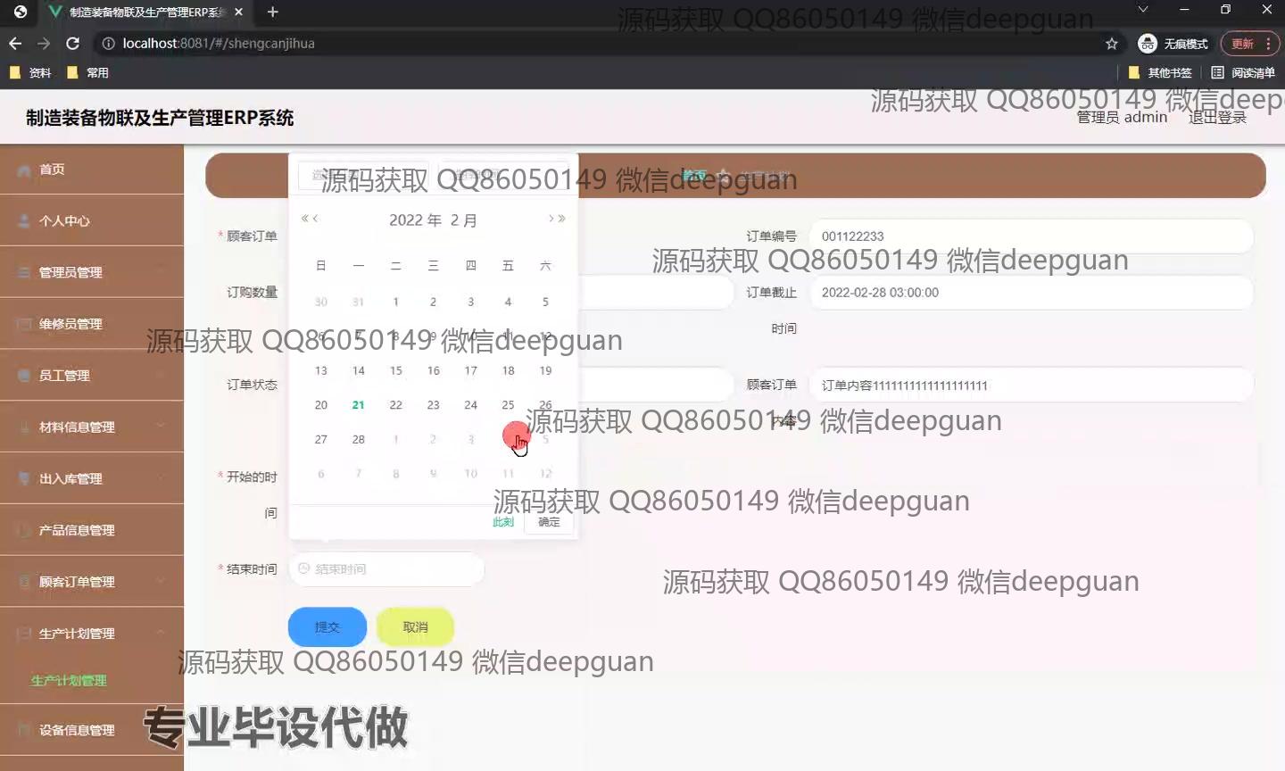Go to previous month in date picker
This screenshot has width=1285, height=771.
click(x=315, y=219)
